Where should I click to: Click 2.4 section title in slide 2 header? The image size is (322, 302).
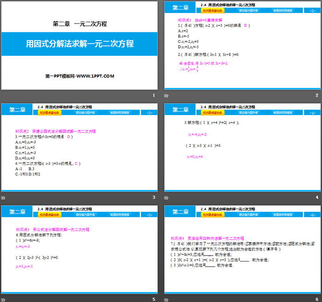[228, 5]
